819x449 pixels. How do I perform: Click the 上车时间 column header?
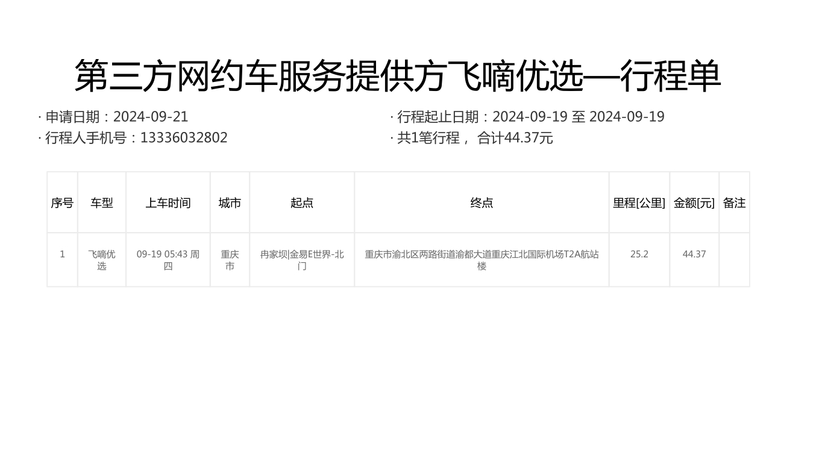coord(168,203)
